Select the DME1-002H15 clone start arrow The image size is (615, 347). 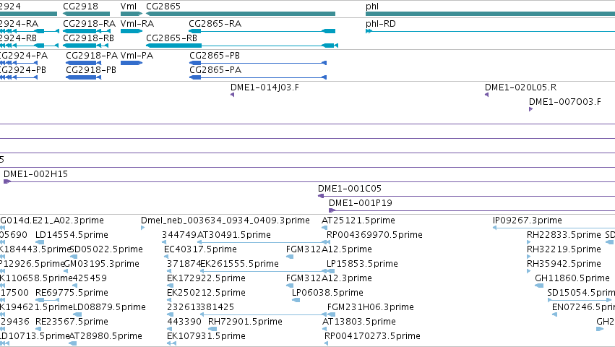(x=7, y=181)
